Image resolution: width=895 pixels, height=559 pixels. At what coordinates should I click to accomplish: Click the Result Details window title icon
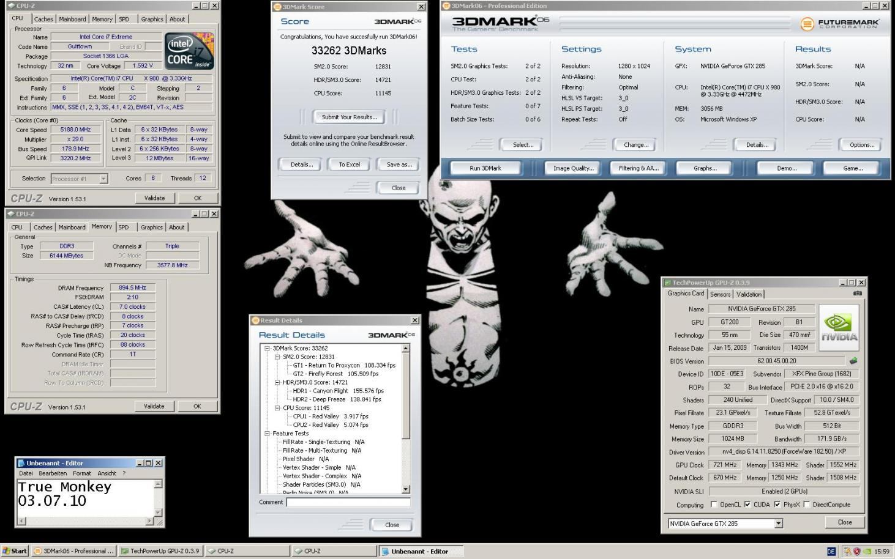click(255, 320)
